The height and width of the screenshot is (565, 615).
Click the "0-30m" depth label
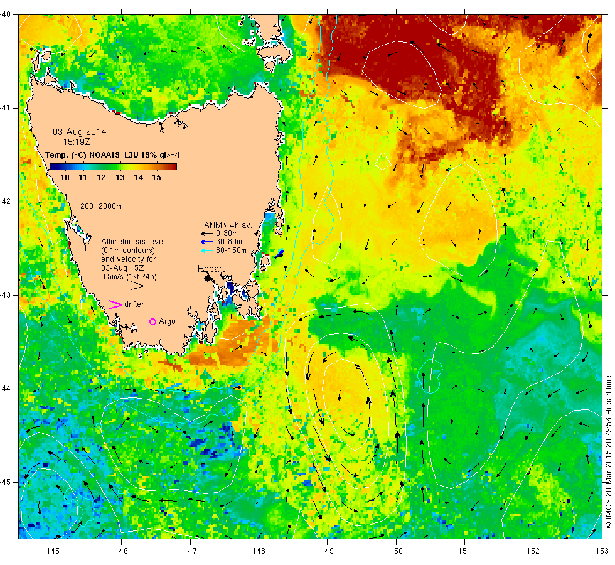click(227, 234)
